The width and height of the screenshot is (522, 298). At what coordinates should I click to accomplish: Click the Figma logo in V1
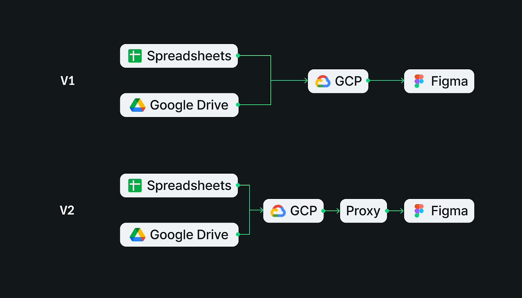click(419, 81)
